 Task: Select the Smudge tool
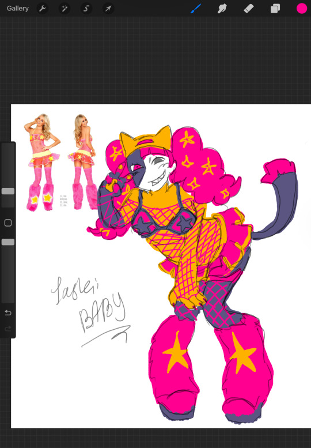(222, 9)
